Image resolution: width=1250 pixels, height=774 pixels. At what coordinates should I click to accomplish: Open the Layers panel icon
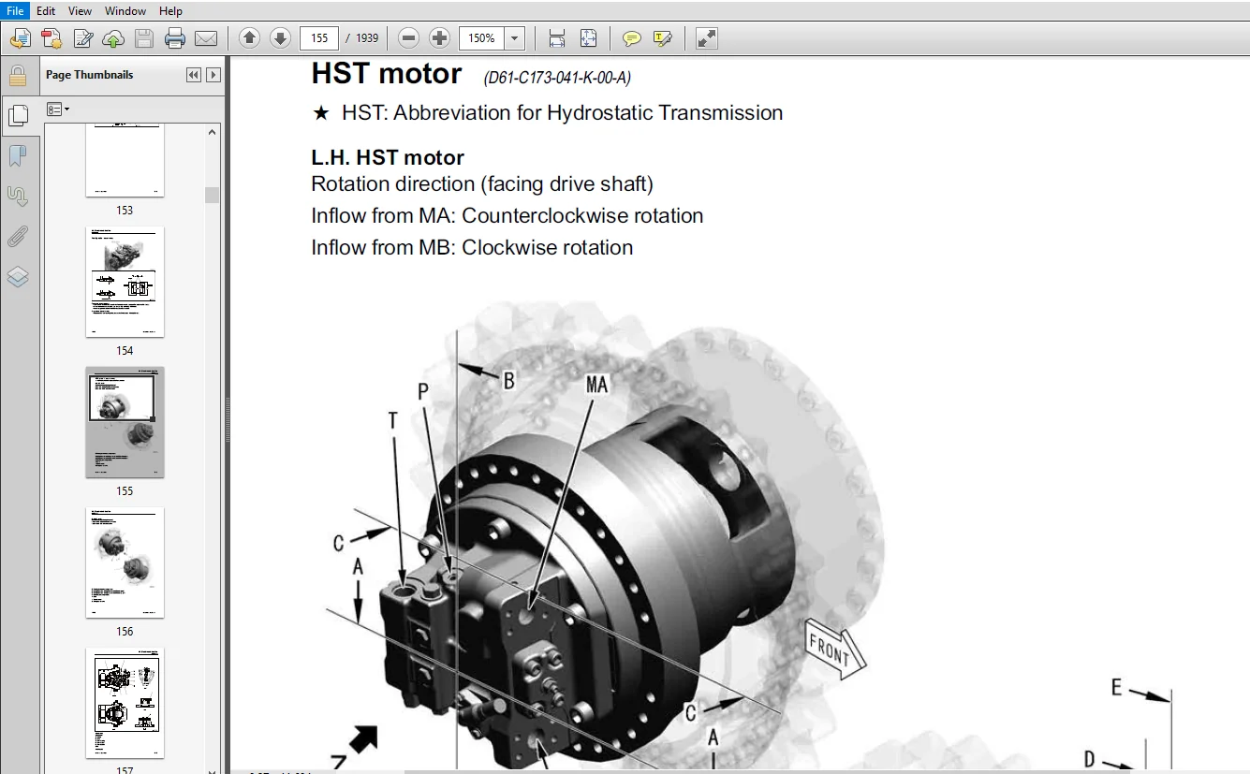(x=18, y=276)
